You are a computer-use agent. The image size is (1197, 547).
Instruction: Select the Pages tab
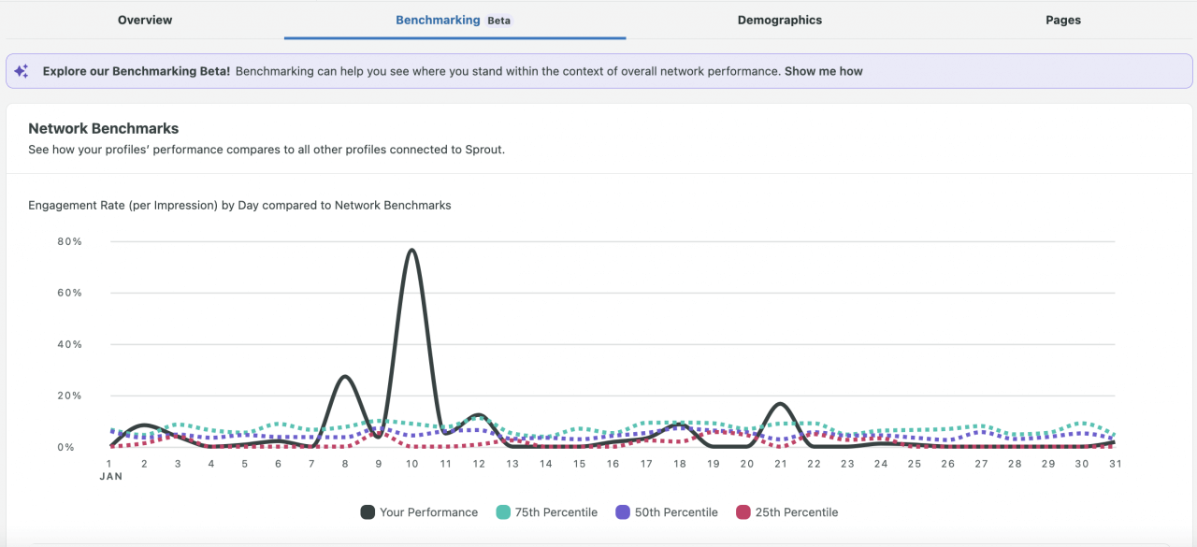pos(1063,20)
